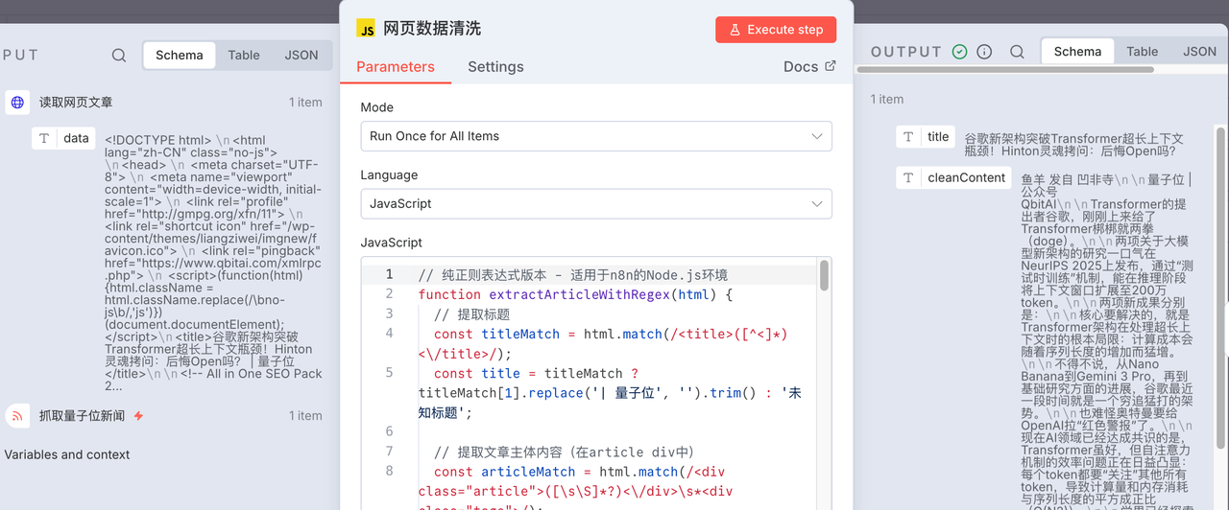Screen dimensions: 1229x510
Task: Click the title field pill in output schema
Action: (927, 137)
